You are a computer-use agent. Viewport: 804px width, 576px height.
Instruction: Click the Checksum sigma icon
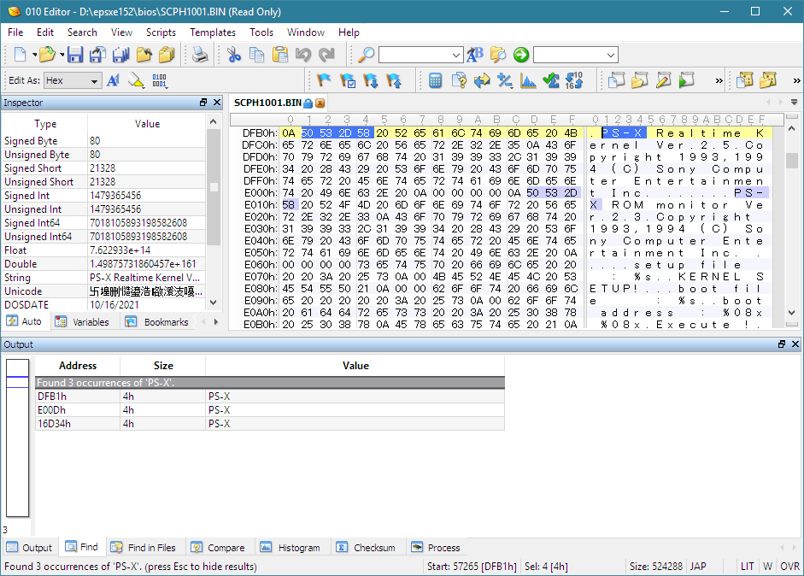click(551, 80)
